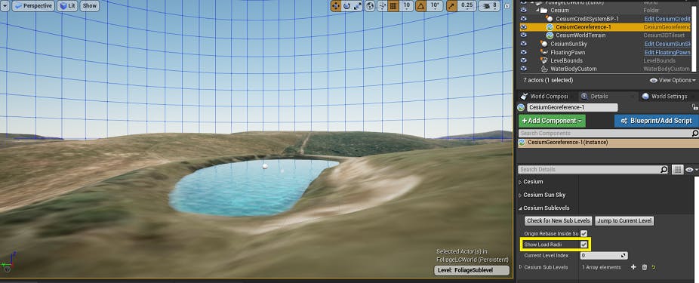Screen dimensions: 699x283
Task: Toggle the Show Load Radii checkbox
Action: (x=584, y=245)
